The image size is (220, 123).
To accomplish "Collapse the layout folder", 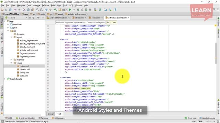I will (11, 37).
